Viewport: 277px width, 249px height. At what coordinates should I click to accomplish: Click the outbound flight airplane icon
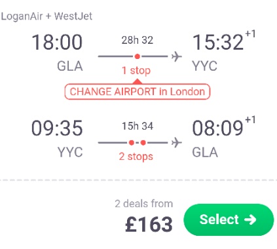tap(176, 56)
